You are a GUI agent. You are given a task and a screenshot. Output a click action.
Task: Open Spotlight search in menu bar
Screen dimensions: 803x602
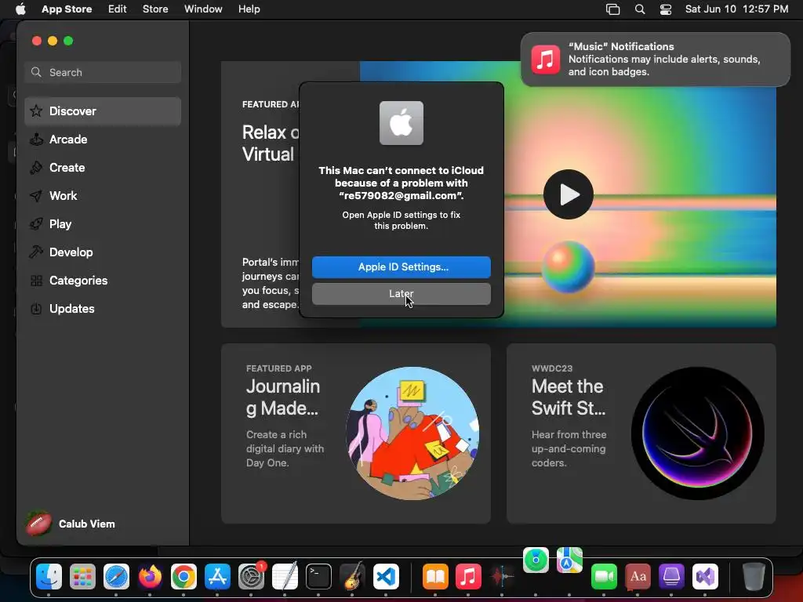640,9
